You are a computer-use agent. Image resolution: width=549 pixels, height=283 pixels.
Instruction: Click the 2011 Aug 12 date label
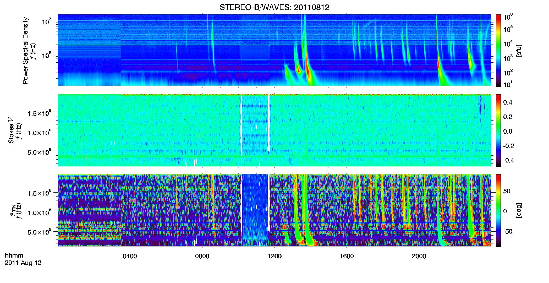click(23, 263)
